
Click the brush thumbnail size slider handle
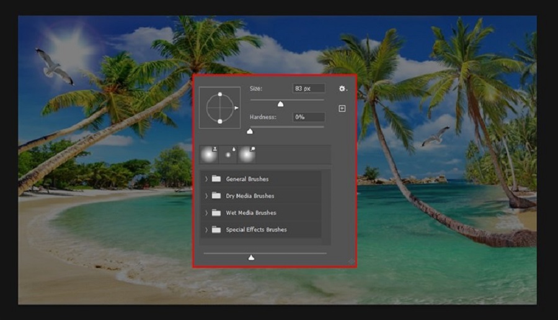tap(251, 257)
